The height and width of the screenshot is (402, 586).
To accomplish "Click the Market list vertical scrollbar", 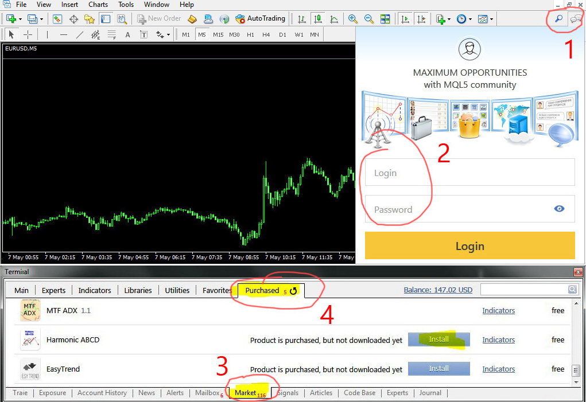I will click(576, 342).
